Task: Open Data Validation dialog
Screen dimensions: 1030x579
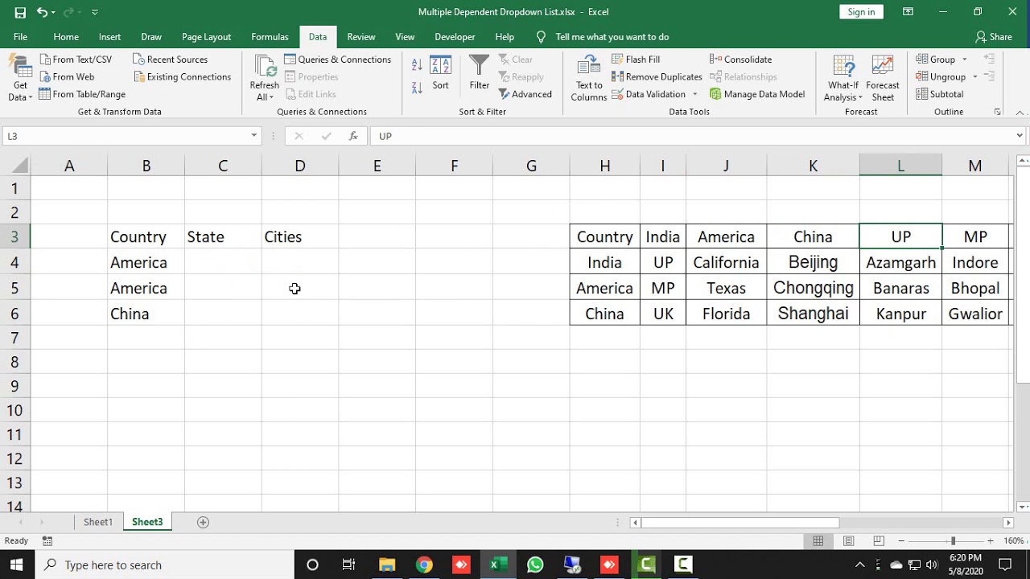Action: pyautogui.click(x=649, y=94)
